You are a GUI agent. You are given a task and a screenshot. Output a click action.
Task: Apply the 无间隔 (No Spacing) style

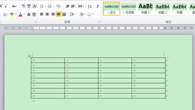point(129,9)
